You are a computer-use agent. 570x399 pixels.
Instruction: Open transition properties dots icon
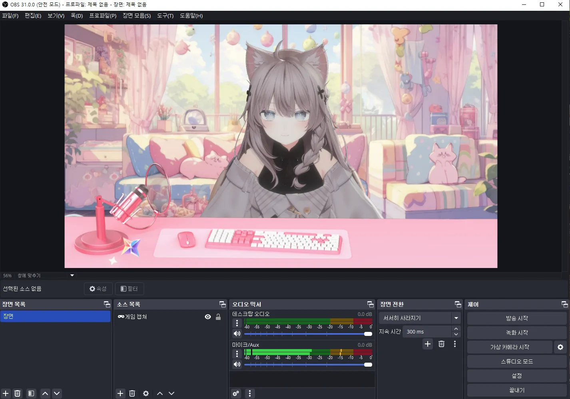455,344
